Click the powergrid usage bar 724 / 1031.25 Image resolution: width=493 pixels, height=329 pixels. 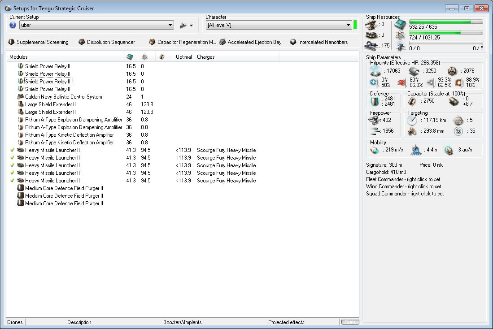coord(446,32)
